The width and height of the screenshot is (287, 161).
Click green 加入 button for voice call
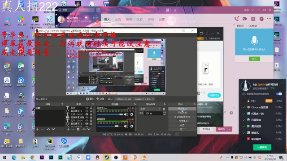tap(254, 59)
